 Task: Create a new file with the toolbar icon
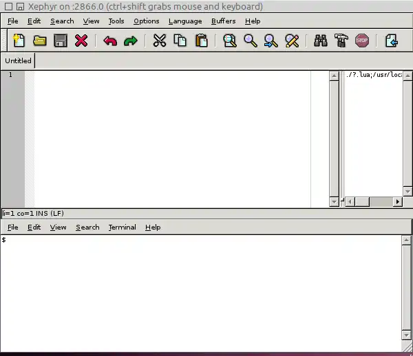coord(19,41)
